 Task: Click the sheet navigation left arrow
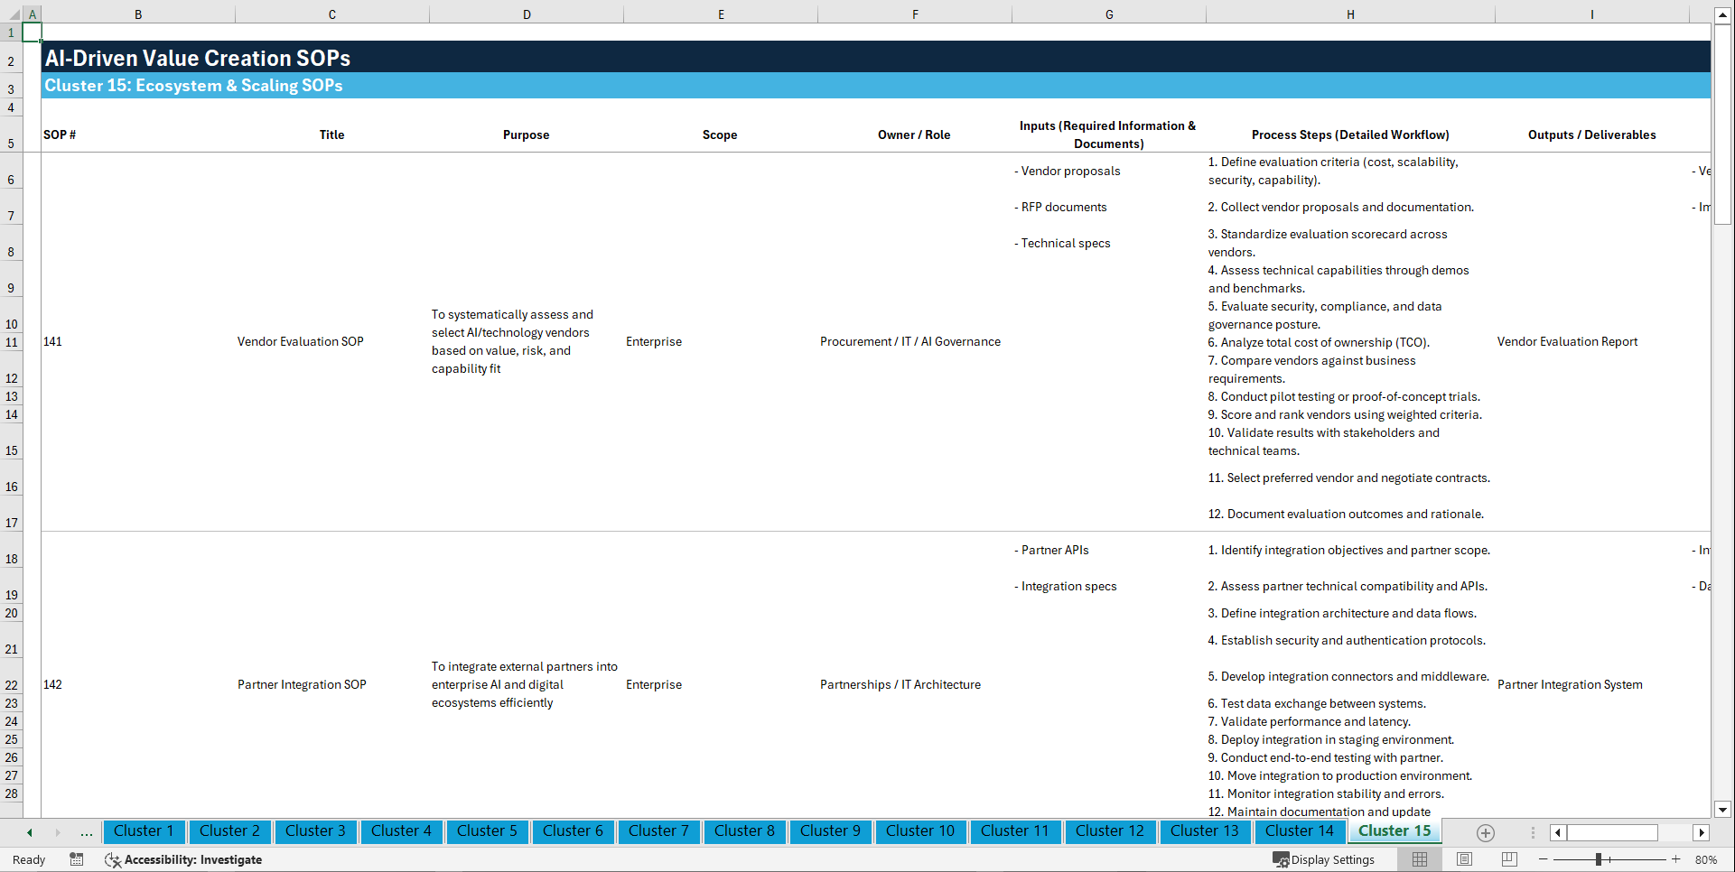click(29, 832)
